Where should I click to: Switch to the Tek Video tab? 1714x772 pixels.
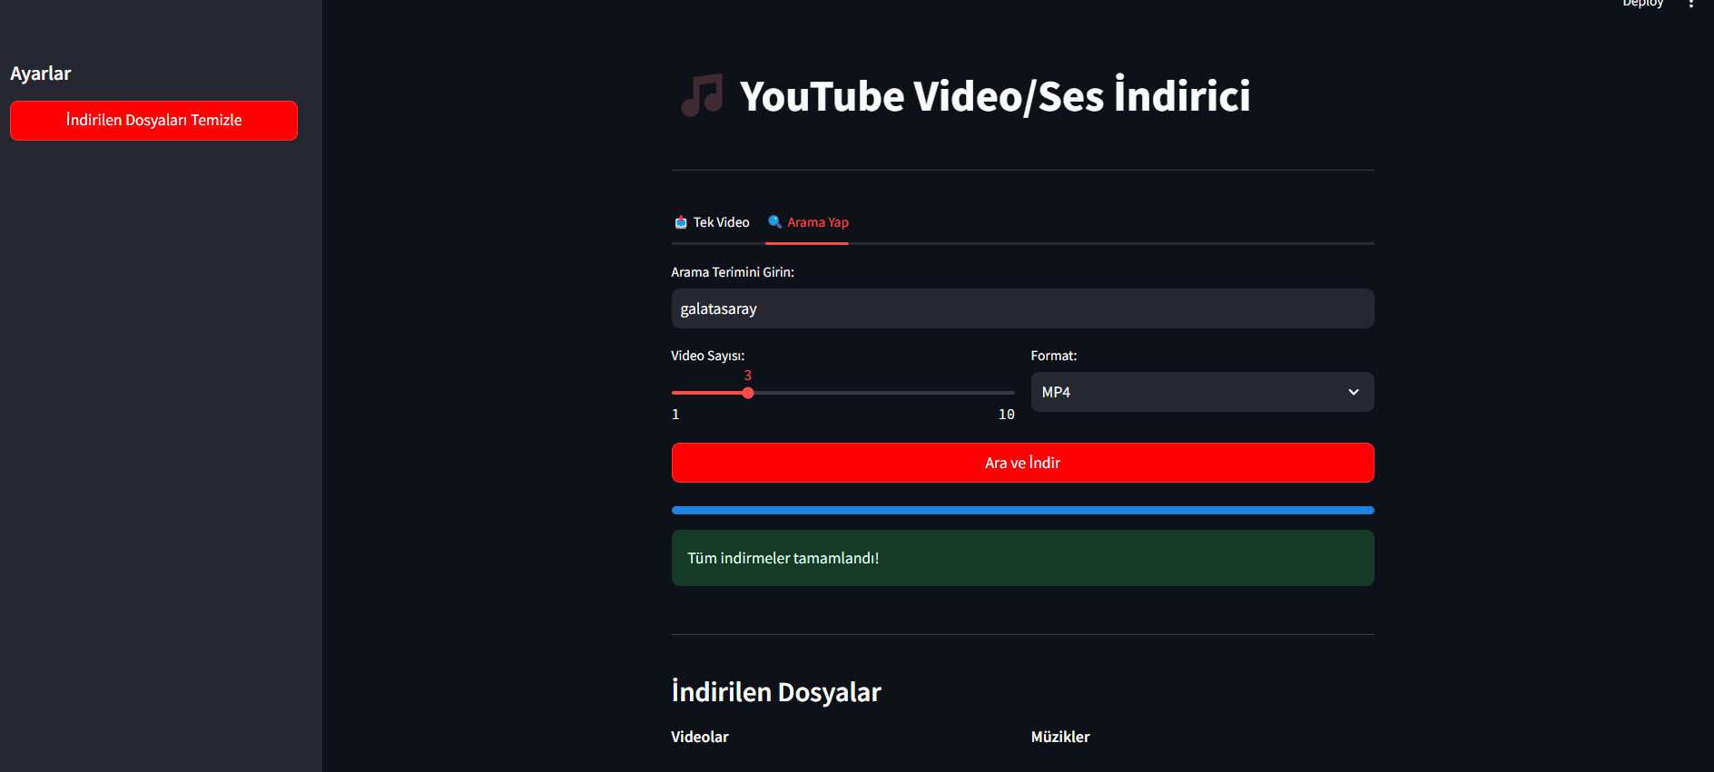pyautogui.click(x=712, y=222)
